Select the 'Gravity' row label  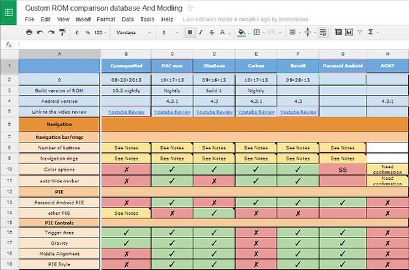pos(59,243)
